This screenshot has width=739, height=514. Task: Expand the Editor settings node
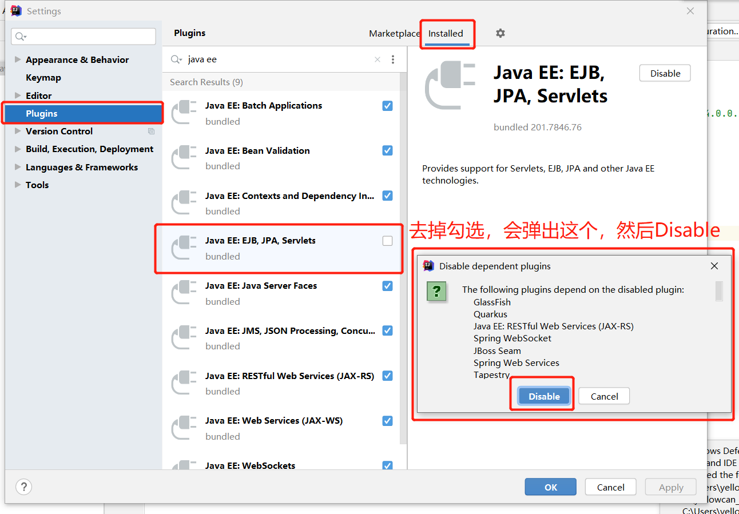click(x=18, y=95)
